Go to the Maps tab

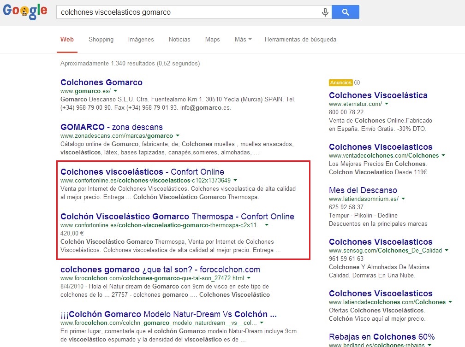pos(212,40)
